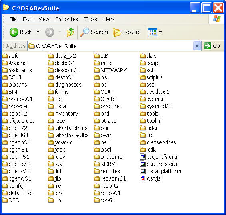
Task: Select the wsf.jar file icon
Action: pos(142,178)
